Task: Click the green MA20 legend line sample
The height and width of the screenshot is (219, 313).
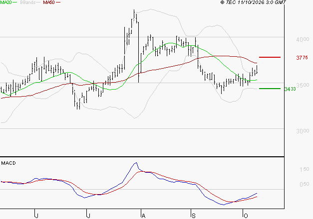Action: (15, 2)
